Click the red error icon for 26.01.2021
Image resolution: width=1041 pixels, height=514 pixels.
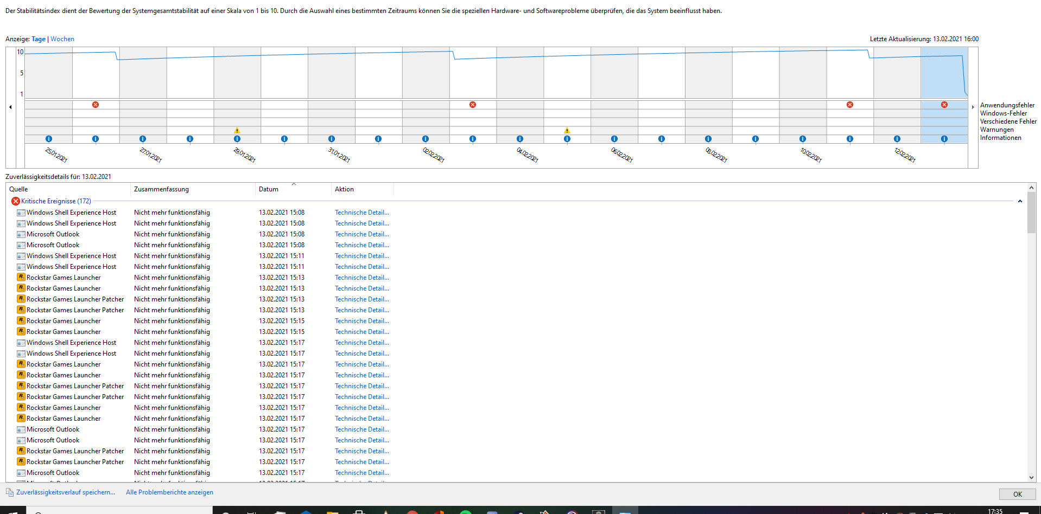point(96,105)
